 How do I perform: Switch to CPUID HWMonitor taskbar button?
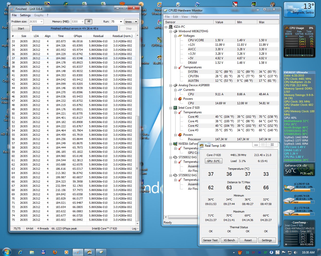click(x=101, y=252)
